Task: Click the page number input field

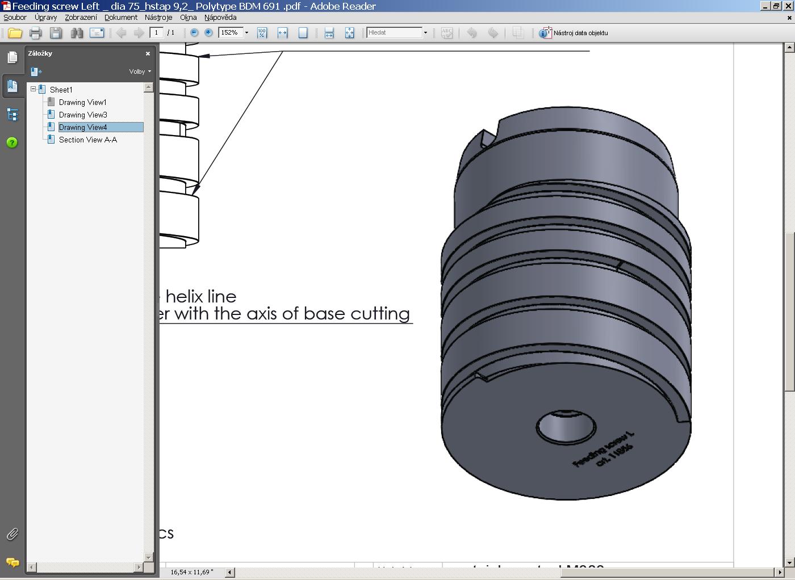Action: 156,33
